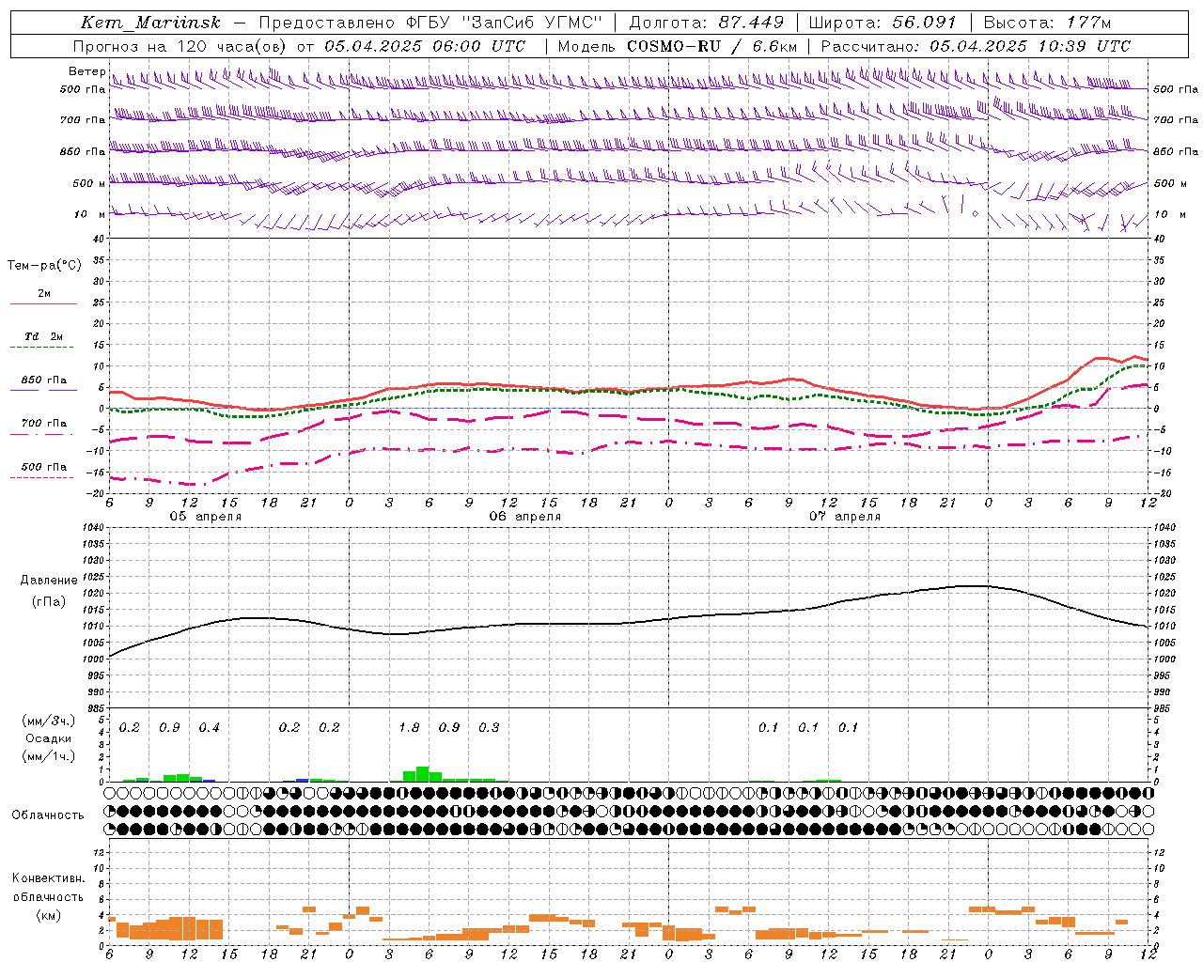Image resolution: width=1203 pixels, height=962 pixels.
Task: Click the '(гПа)' unit under Давление
Action: click(49, 602)
